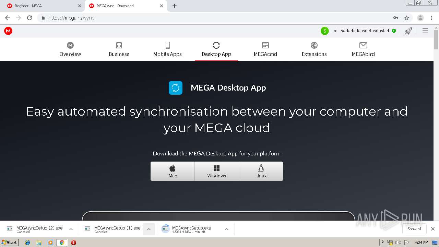This screenshot has height=247, width=439.
Task: Click the lock icon in address bar
Action: (x=43, y=18)
